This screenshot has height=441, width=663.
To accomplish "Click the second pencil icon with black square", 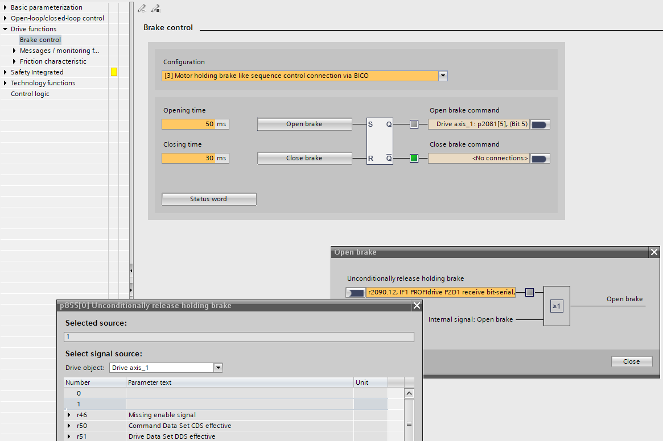I will (x=155, y=9).
